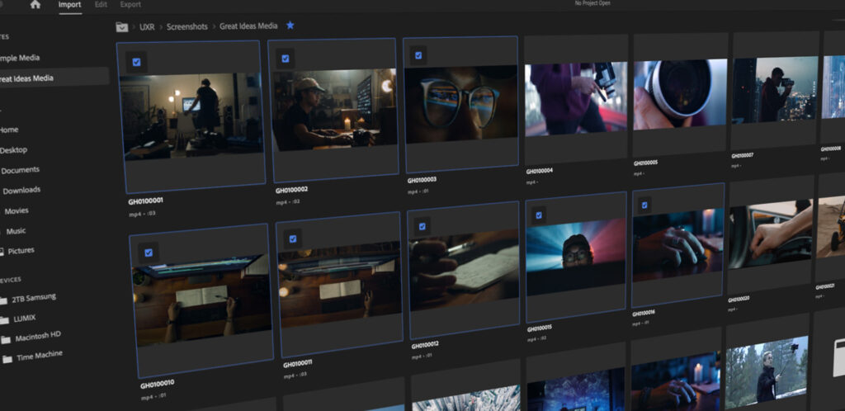This screenshot has width=845, height=411.
Task: Toggle the blue favorite star icon
Action: pos(290,25)
